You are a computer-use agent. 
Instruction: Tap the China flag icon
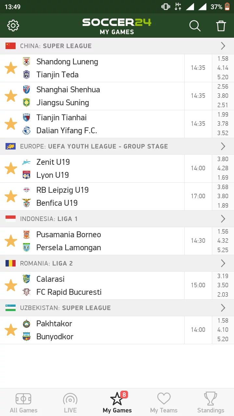click(10, 46)
